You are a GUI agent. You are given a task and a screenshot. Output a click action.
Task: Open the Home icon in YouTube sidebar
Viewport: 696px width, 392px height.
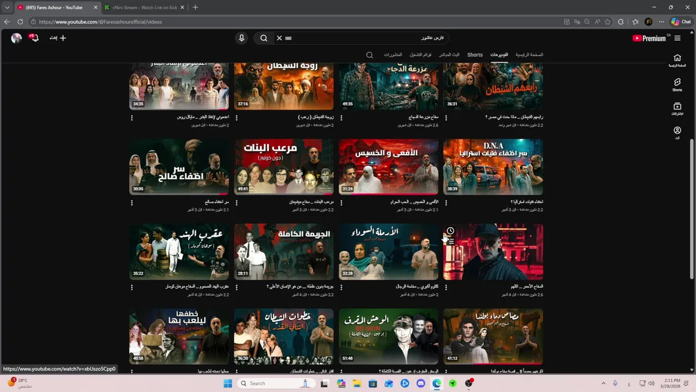(x=677, y=60)
